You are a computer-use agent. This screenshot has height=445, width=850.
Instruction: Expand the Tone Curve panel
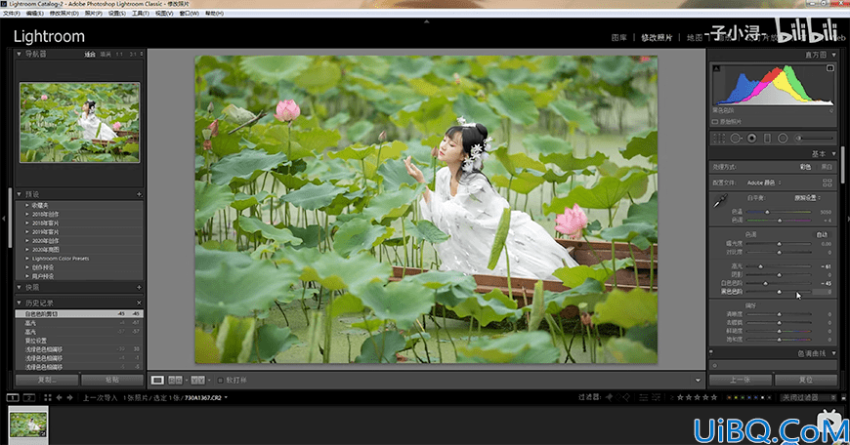click(x=833, y=353)
